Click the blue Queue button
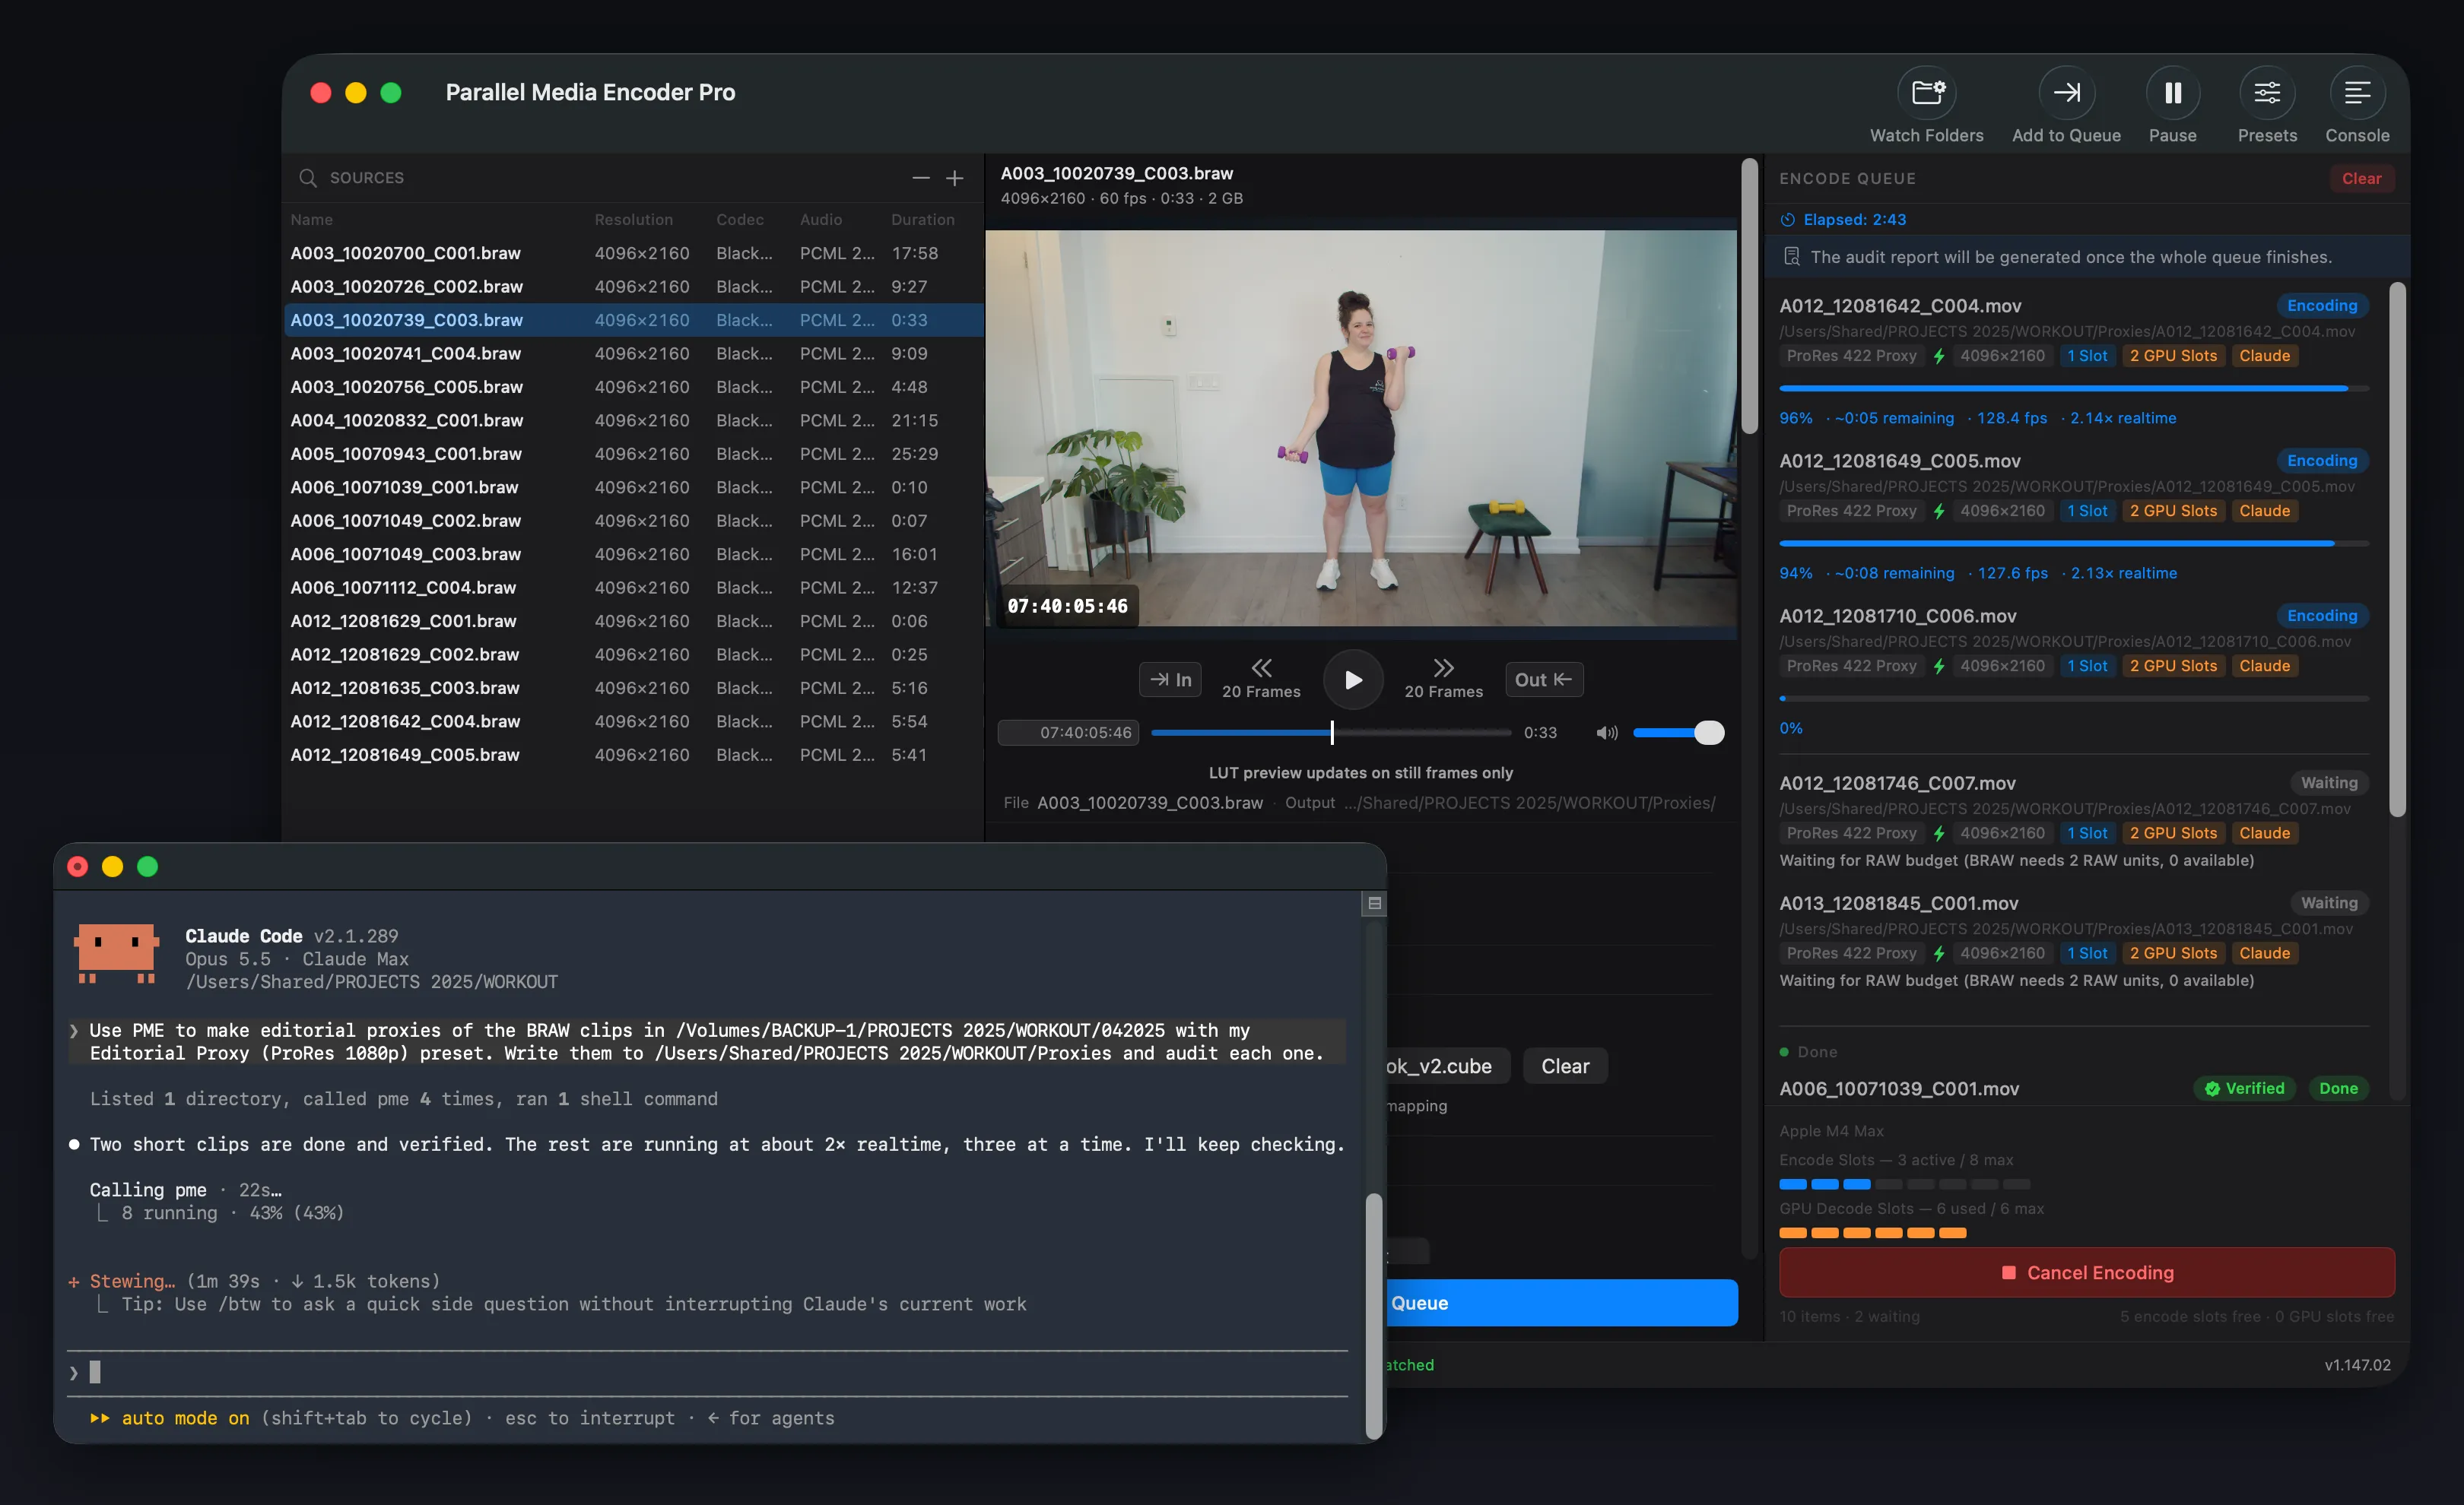Viewport: 2464px width, 1505px height. 1562,1302
